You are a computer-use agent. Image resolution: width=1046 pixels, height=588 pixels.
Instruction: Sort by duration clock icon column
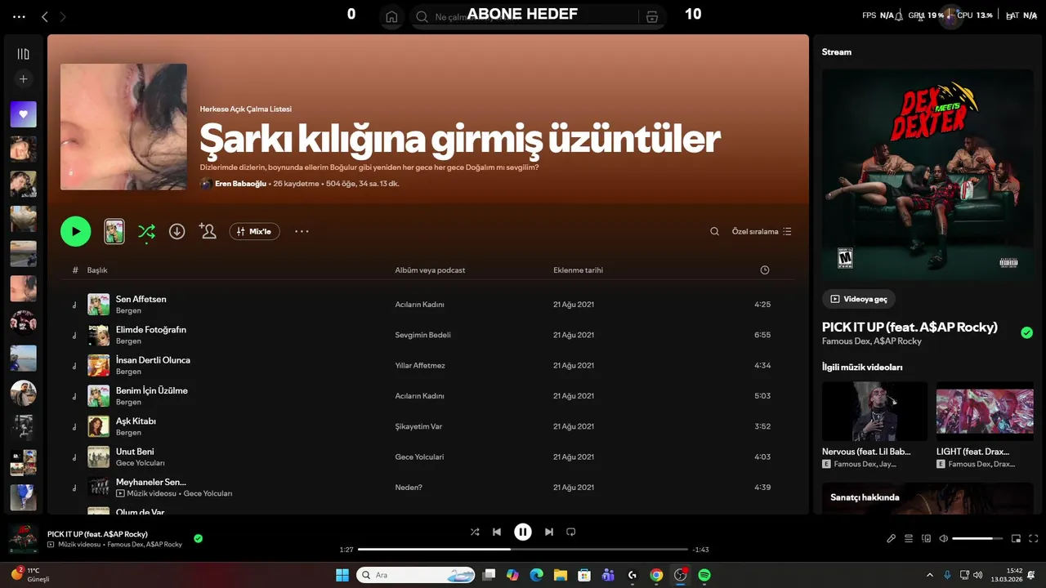pos(764,270)
